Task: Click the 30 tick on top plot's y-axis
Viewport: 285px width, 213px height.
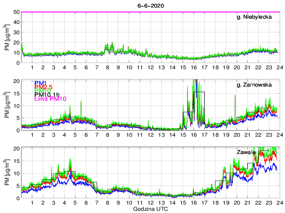Action: pyautogui.click(x=16, y=32)
